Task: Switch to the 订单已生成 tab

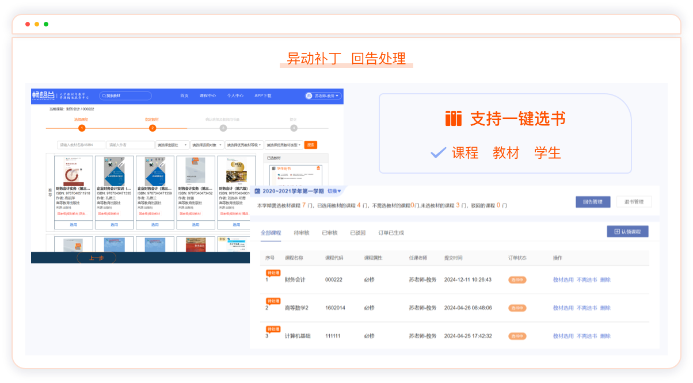Action: [x=391, y=233]
